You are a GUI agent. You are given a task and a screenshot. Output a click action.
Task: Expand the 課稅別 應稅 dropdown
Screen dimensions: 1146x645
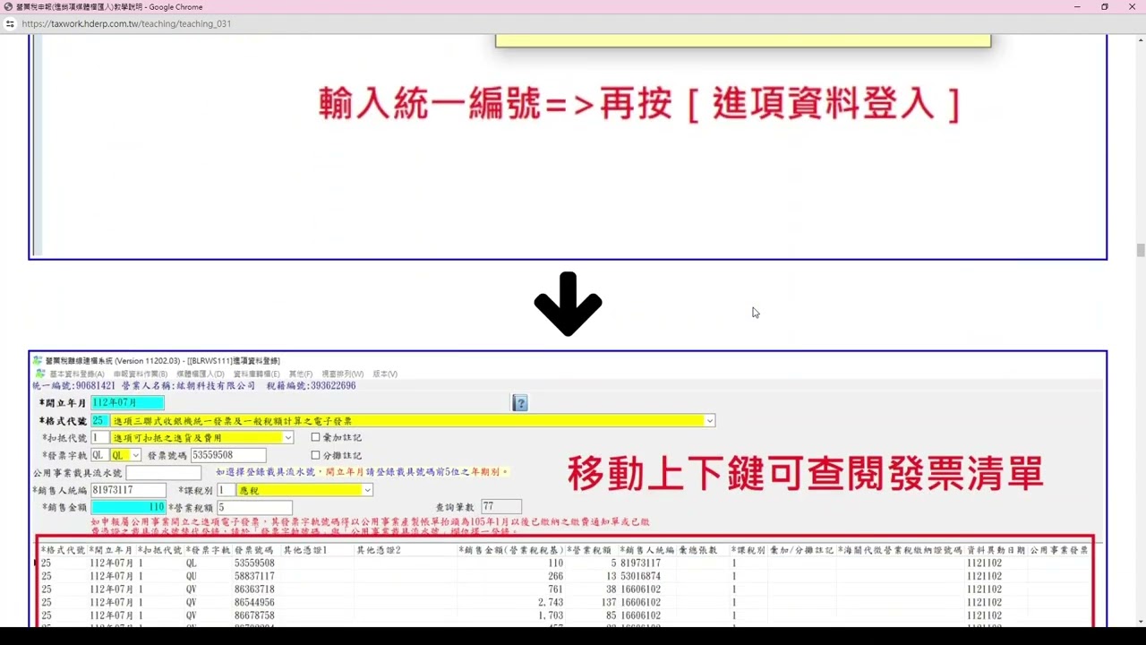point(367,490)
